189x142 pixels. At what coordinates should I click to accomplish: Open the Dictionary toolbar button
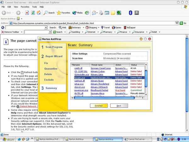tap(75, 27)
